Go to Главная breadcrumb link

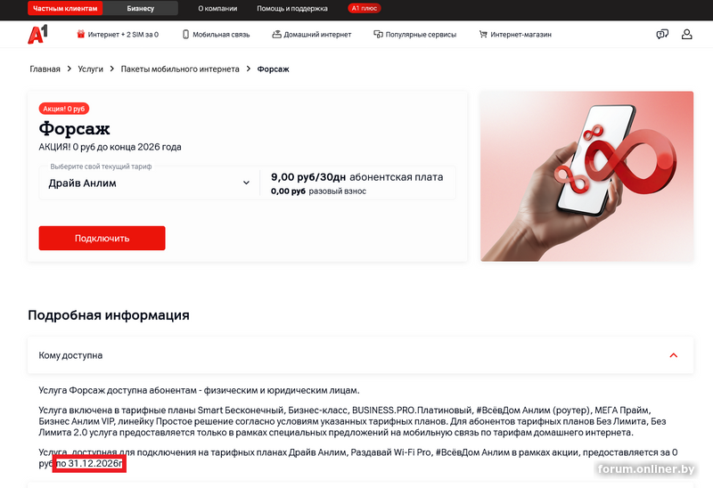[x=45, y=69]
